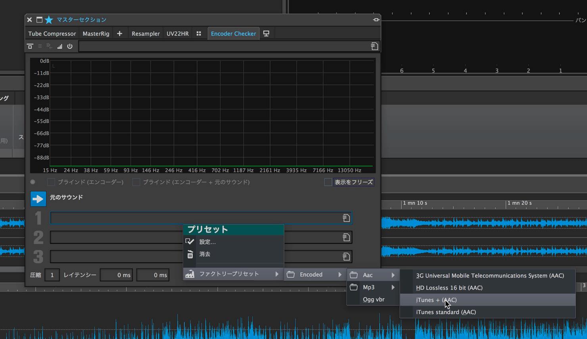Click the monitor icon after Encoder Checker tab
The width and height of the screenshot is (587, 339).
coord(266,34)
